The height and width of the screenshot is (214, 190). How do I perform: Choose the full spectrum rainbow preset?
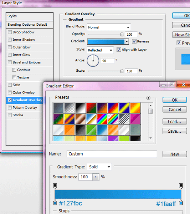point(102,119)
